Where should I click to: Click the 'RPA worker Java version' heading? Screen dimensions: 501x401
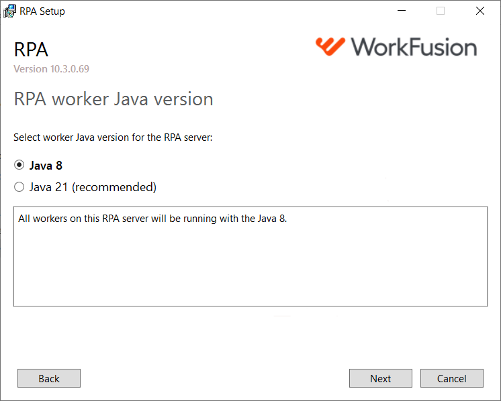[x=113, y=99]
